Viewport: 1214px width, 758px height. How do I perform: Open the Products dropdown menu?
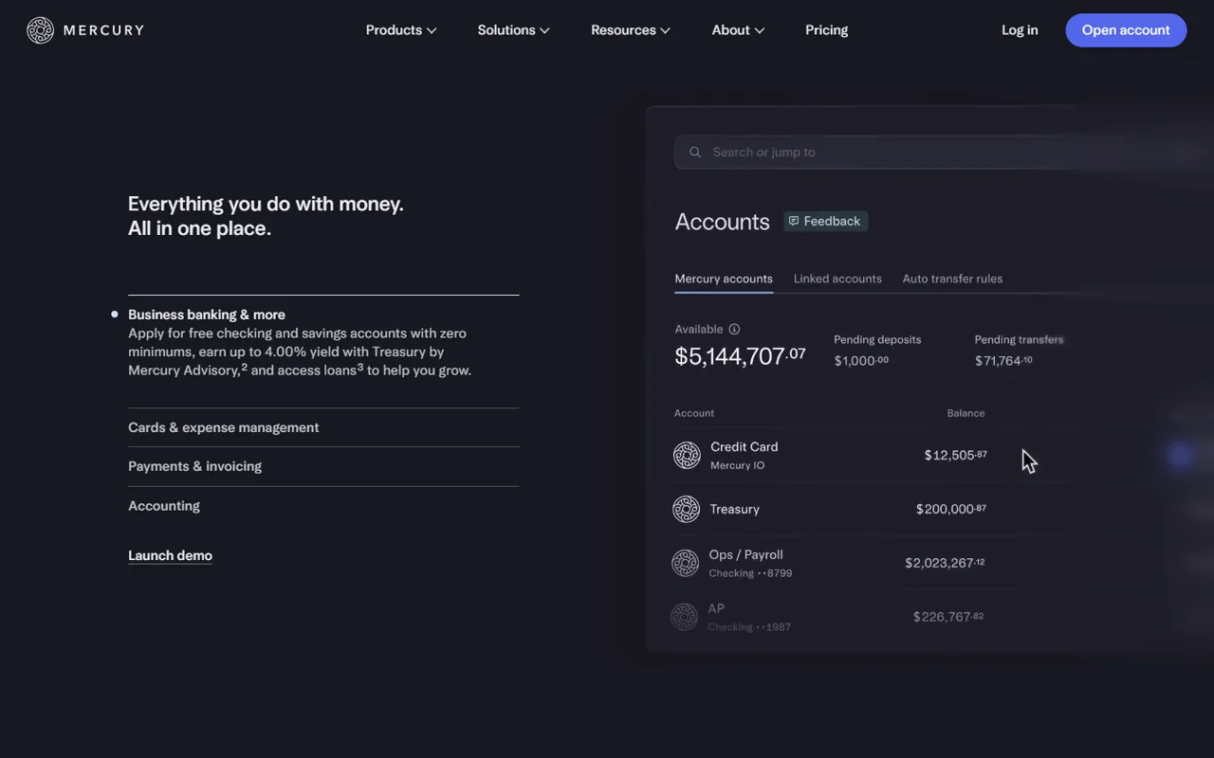pyautogui.click(x=401, y=30)
